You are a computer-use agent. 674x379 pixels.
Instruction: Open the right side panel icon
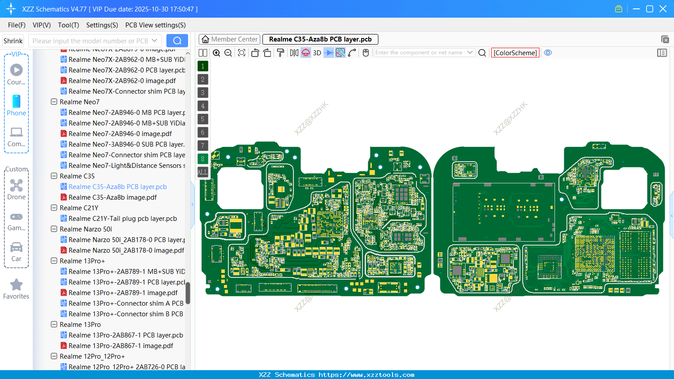coord(662,53)
